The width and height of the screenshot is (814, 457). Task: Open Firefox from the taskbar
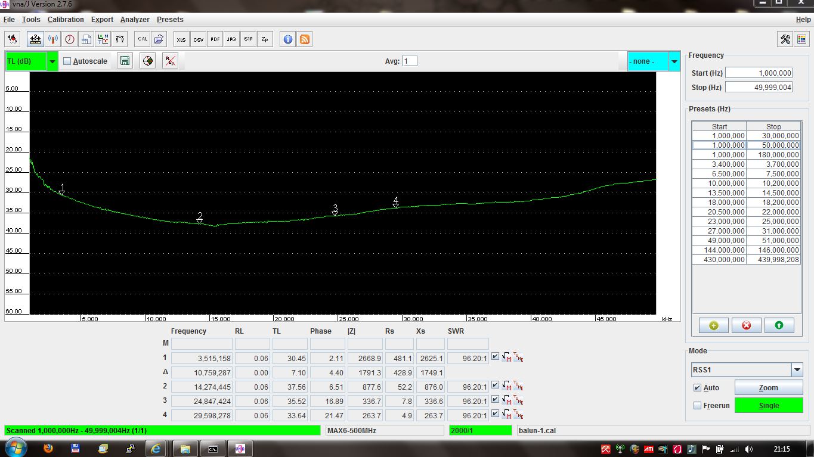click(48, 449)
